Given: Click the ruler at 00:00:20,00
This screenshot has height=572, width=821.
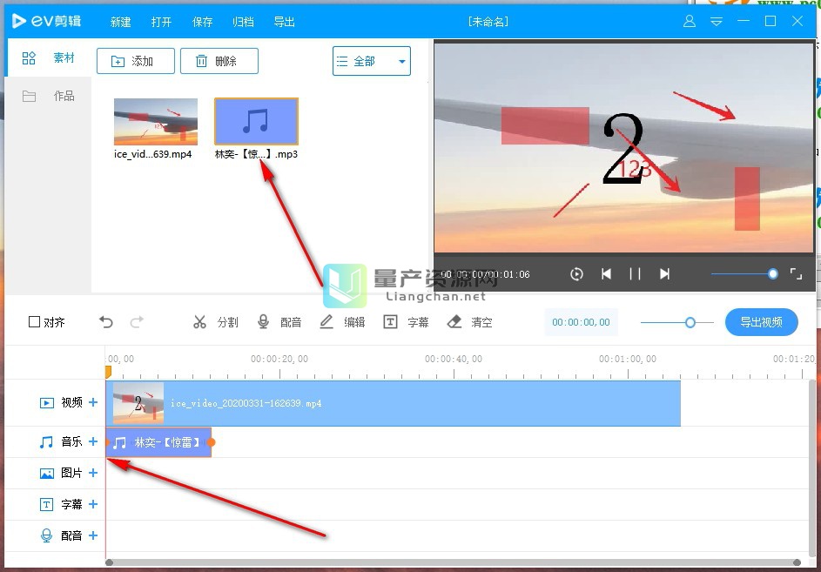Looking at the screenshot, I should 279,360.
